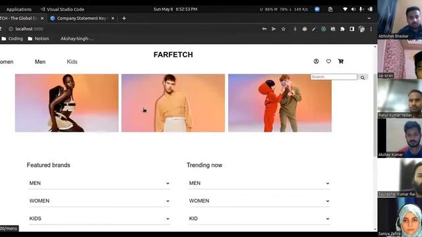
Task: Open the wishlist heart icon
Action: (328, 61)
